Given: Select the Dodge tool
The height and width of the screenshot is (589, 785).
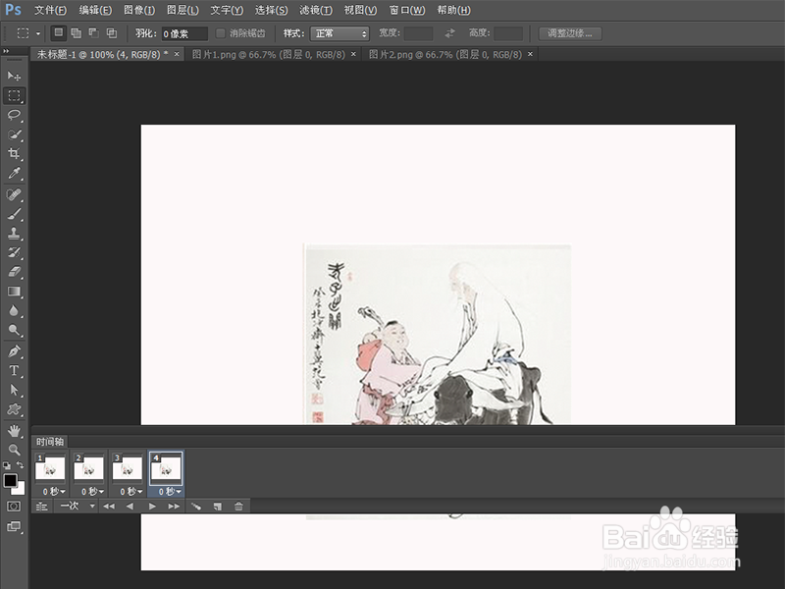Looking at the screenshot, I should point(14,330).
